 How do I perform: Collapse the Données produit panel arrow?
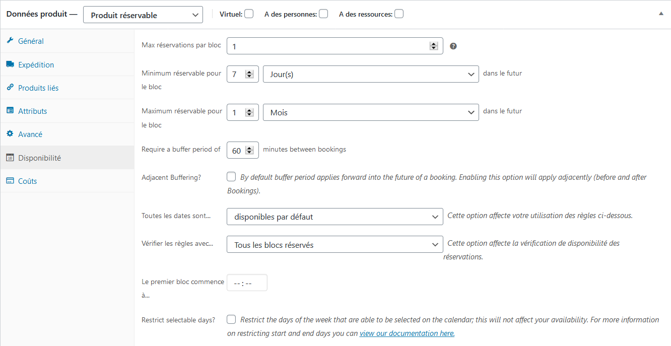pos(661,14)
